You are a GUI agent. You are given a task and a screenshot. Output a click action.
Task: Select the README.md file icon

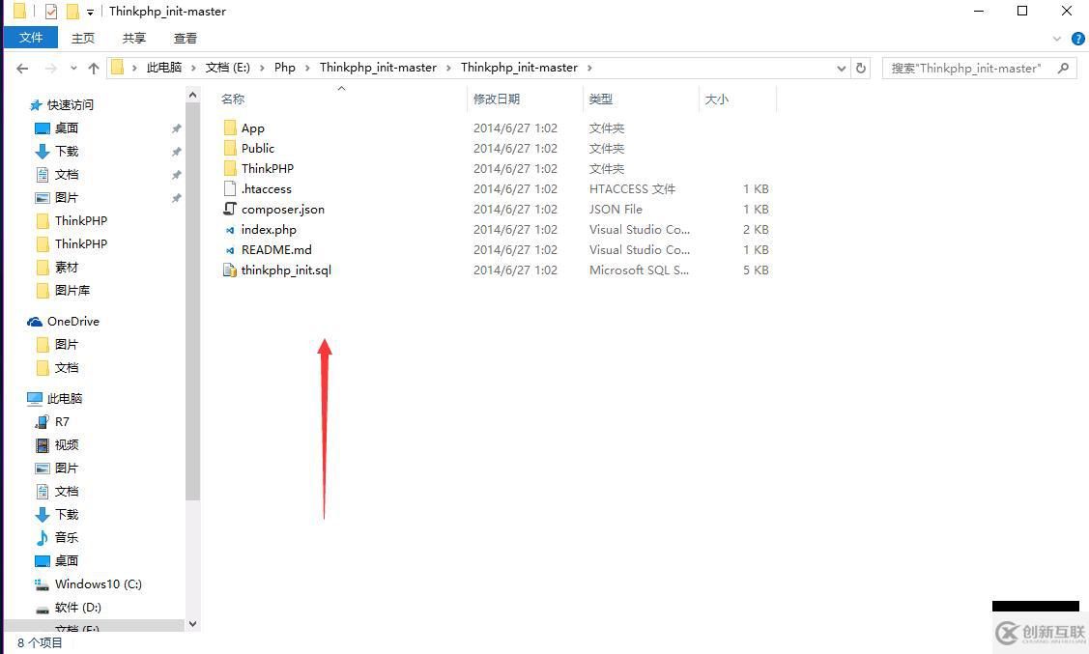coord(230,249)
